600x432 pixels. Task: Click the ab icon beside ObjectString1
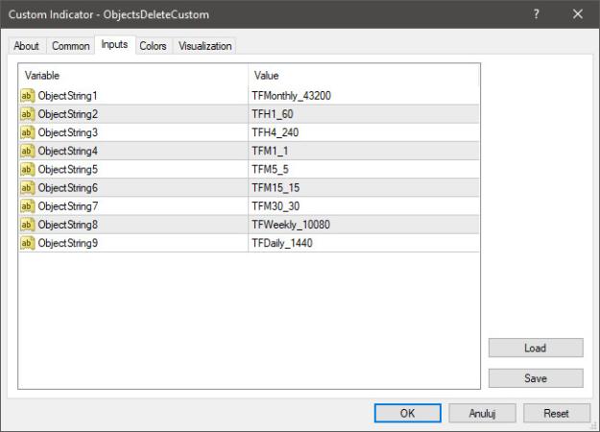27,96
